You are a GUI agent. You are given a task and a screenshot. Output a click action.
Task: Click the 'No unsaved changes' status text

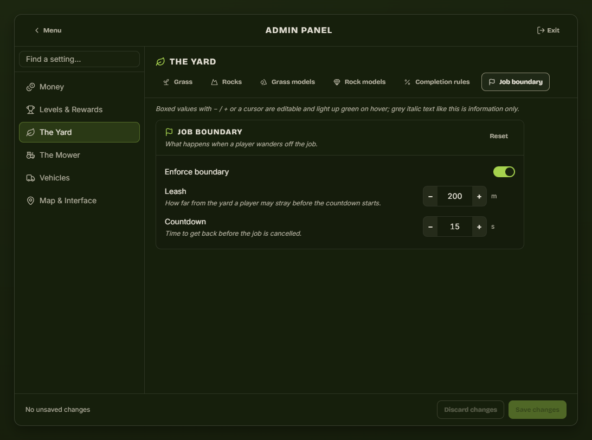pos(58,410)
